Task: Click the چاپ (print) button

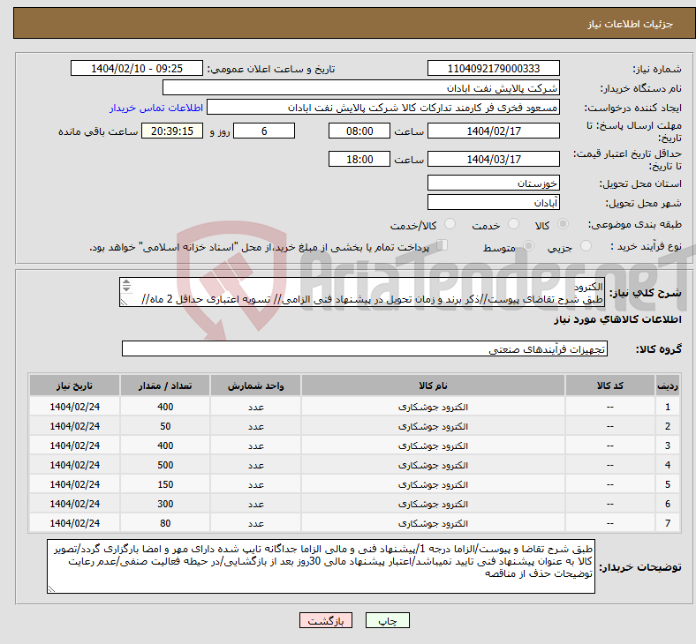Action: [x=388, y=621]
